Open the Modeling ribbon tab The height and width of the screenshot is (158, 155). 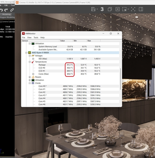coord(6,14)
